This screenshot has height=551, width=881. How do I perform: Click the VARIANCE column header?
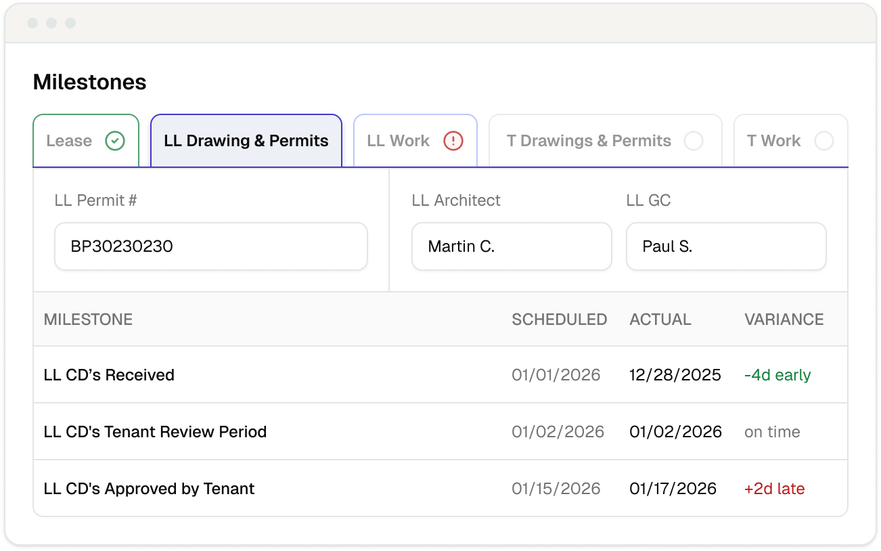click(x=784, y=319)
